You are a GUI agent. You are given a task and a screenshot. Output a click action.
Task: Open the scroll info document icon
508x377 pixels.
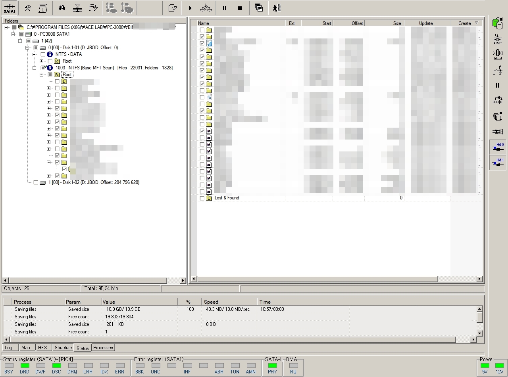pos(43,8)
